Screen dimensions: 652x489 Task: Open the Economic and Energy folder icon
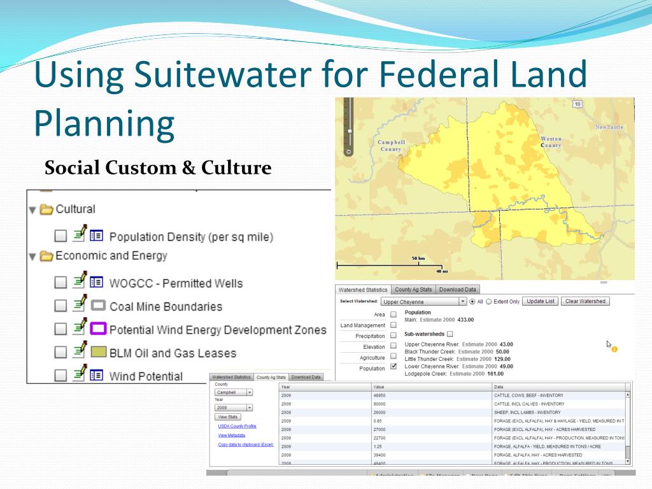pyautogui.click(x=46, y=256)
